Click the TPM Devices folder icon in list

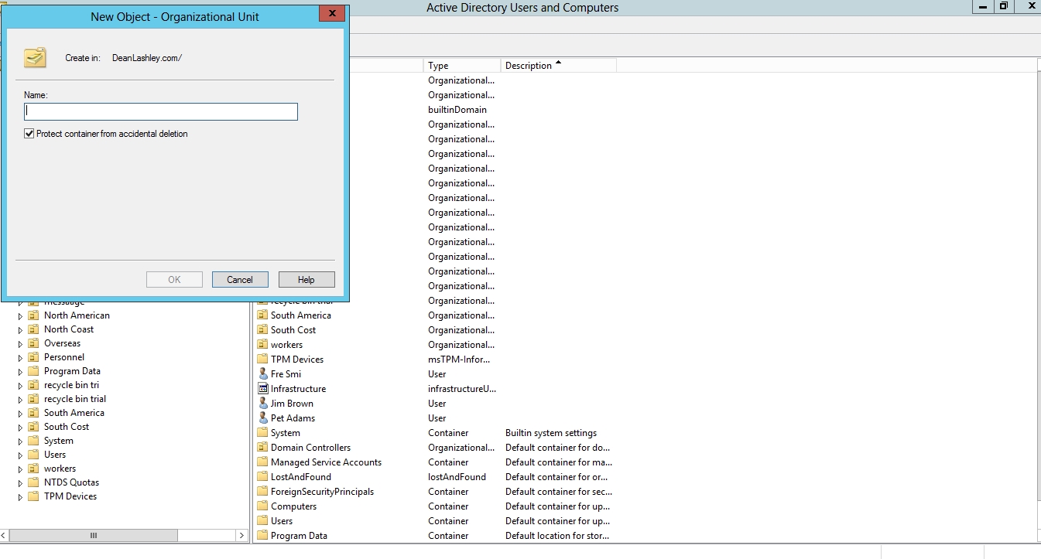[x=263, y=360]
